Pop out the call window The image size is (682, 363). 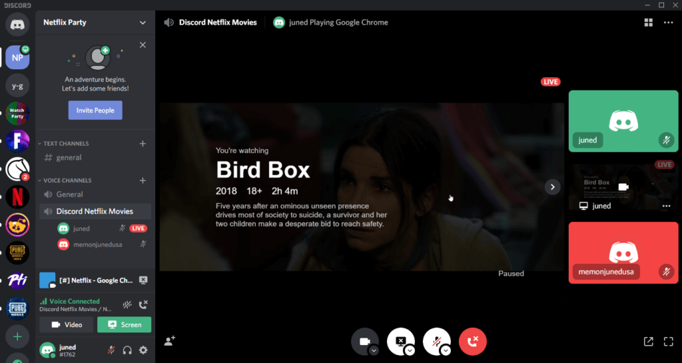click(x=648, y=342)
